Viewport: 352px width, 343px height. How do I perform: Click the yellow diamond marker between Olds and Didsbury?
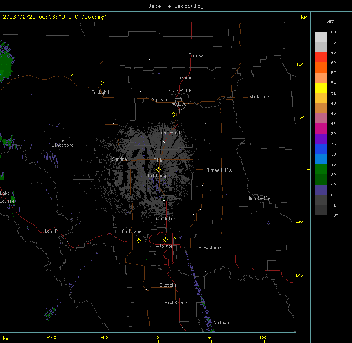tap(158, 170)
